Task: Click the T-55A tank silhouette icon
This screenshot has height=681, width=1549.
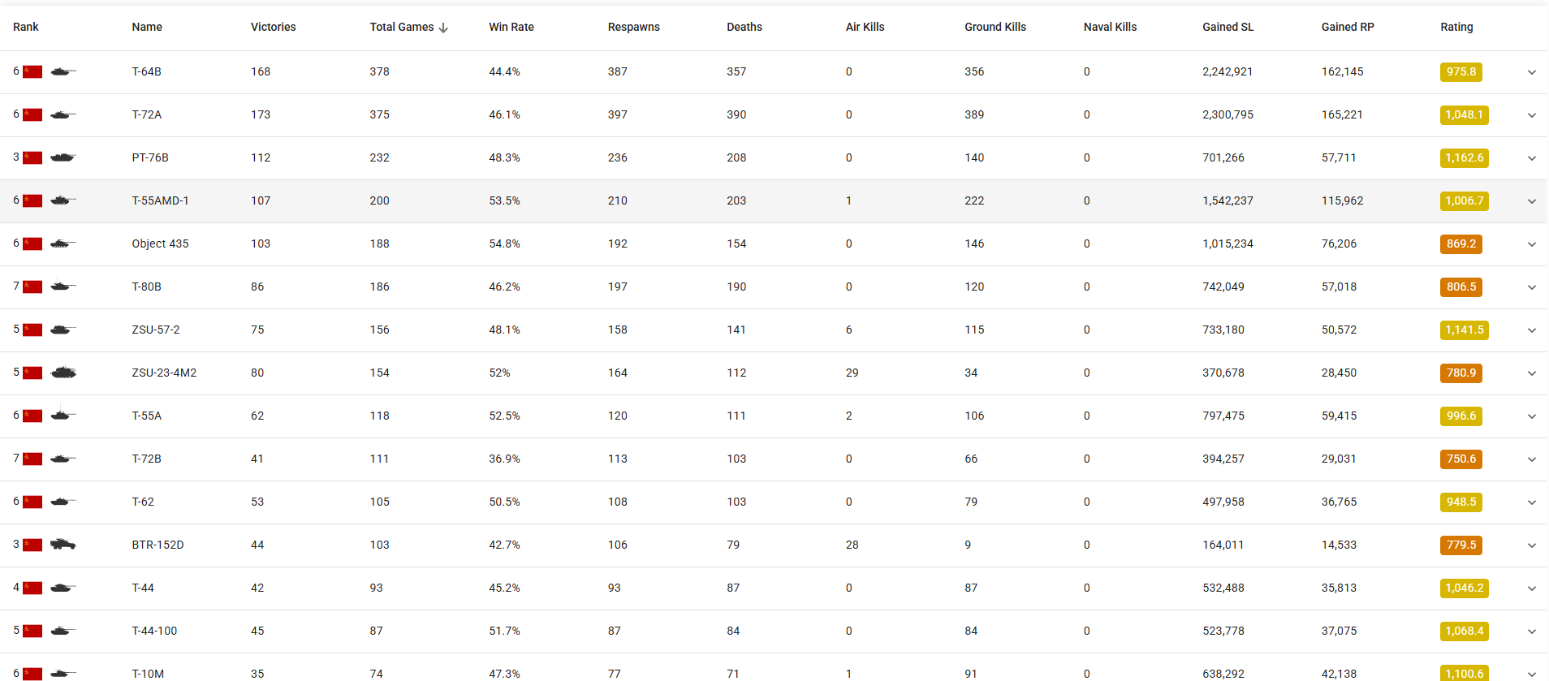Action: coord(63,415)
